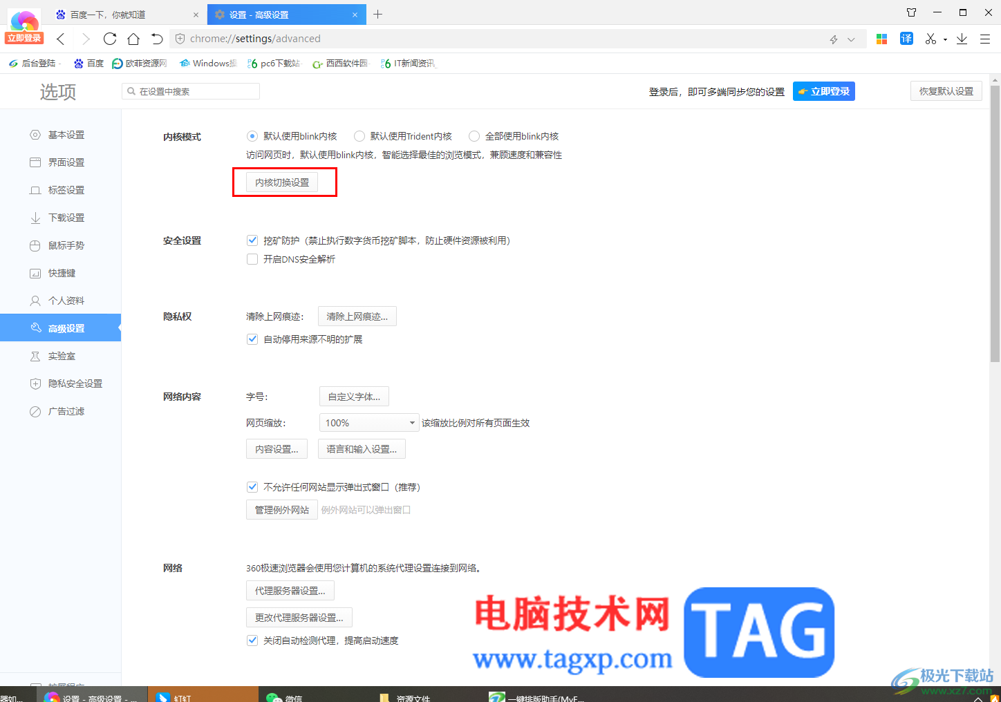Click the 在设置中搜索 search field

coord(191,91)
